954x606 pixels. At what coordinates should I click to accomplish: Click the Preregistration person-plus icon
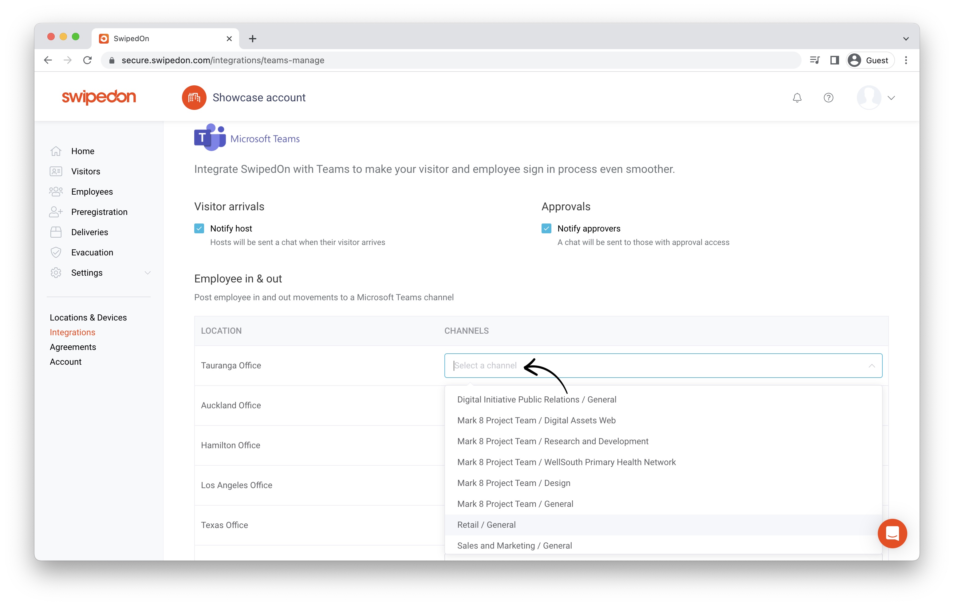pos(56,212)
